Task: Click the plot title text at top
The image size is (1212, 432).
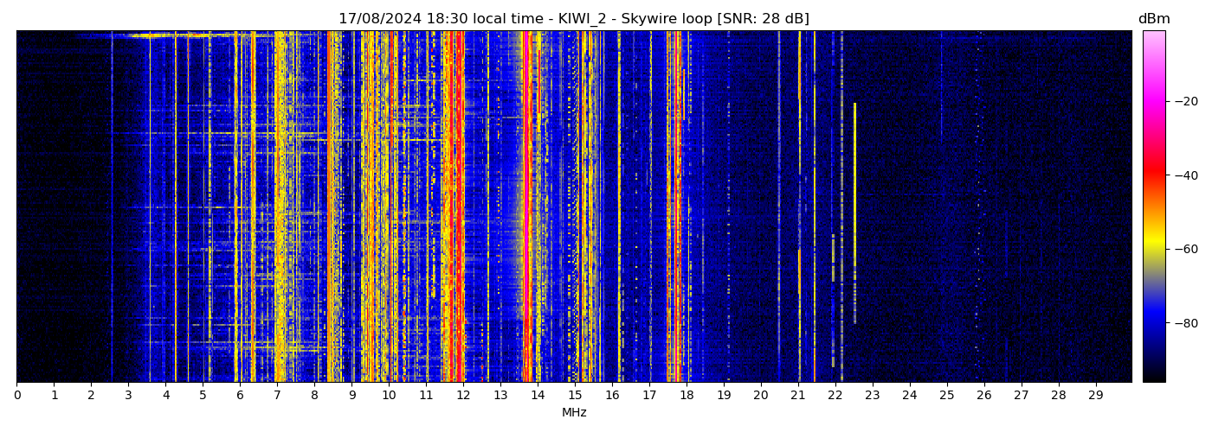Action: pyautogui.click(x=573, y=19)
